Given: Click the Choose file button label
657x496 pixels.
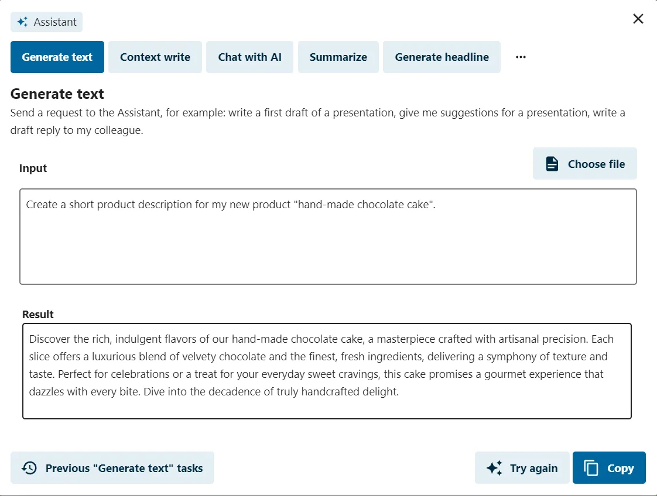Looking at the screenshot, I should pos(596,164).
